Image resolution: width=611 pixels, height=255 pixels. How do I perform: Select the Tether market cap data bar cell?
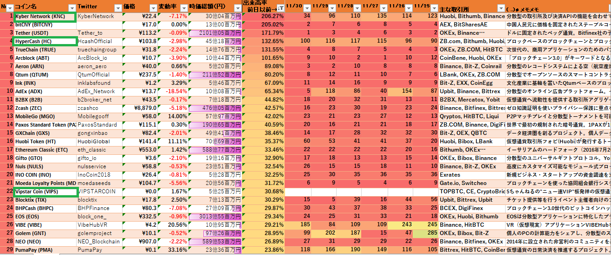[215, 33]
